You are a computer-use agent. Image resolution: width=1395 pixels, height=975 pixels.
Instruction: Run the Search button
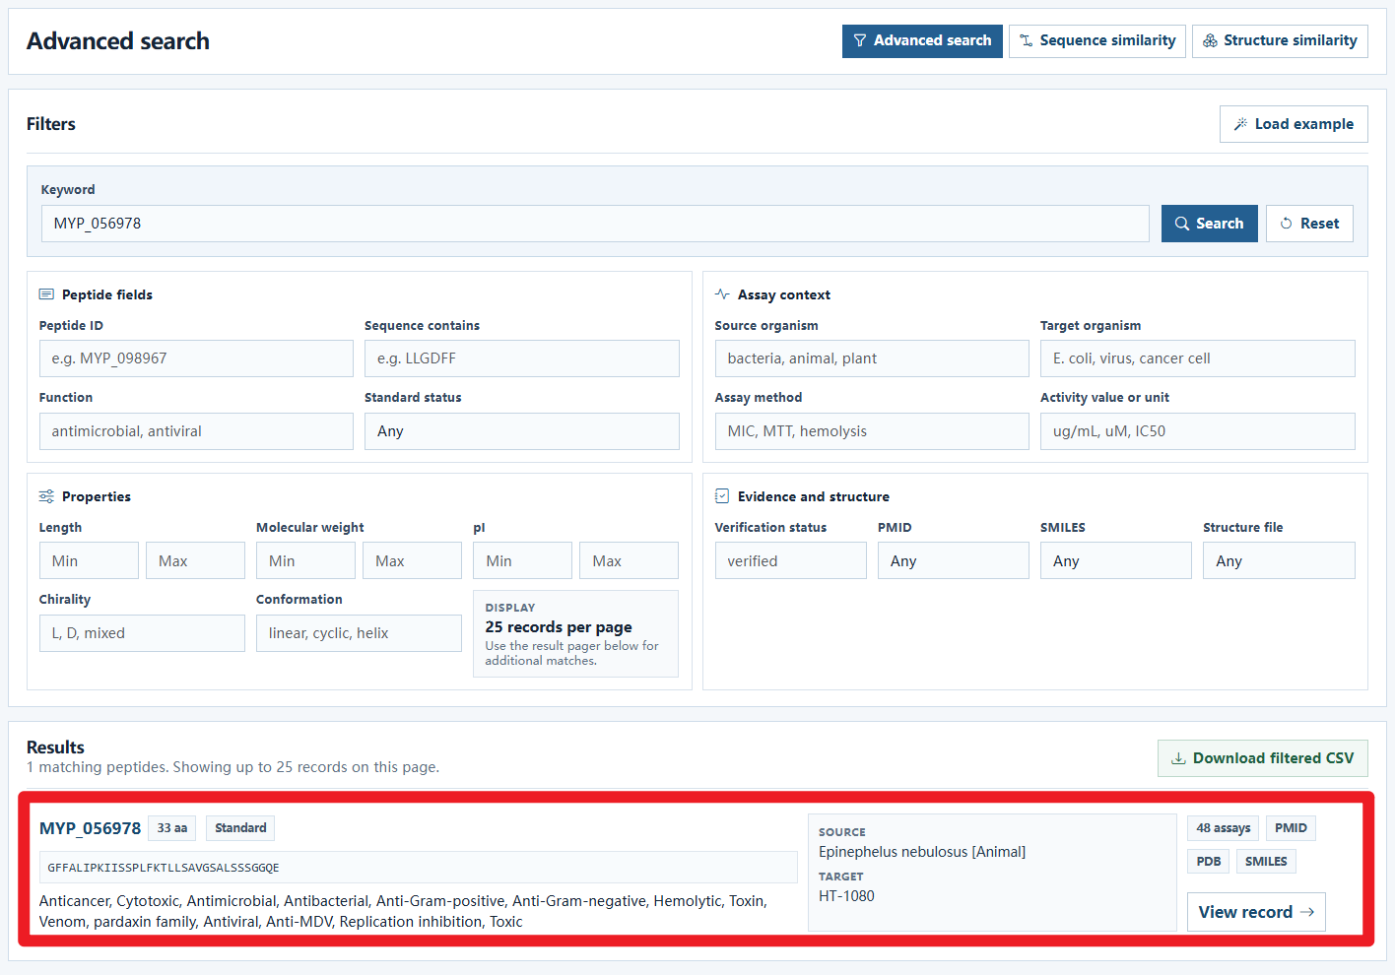click(1209, 224)
